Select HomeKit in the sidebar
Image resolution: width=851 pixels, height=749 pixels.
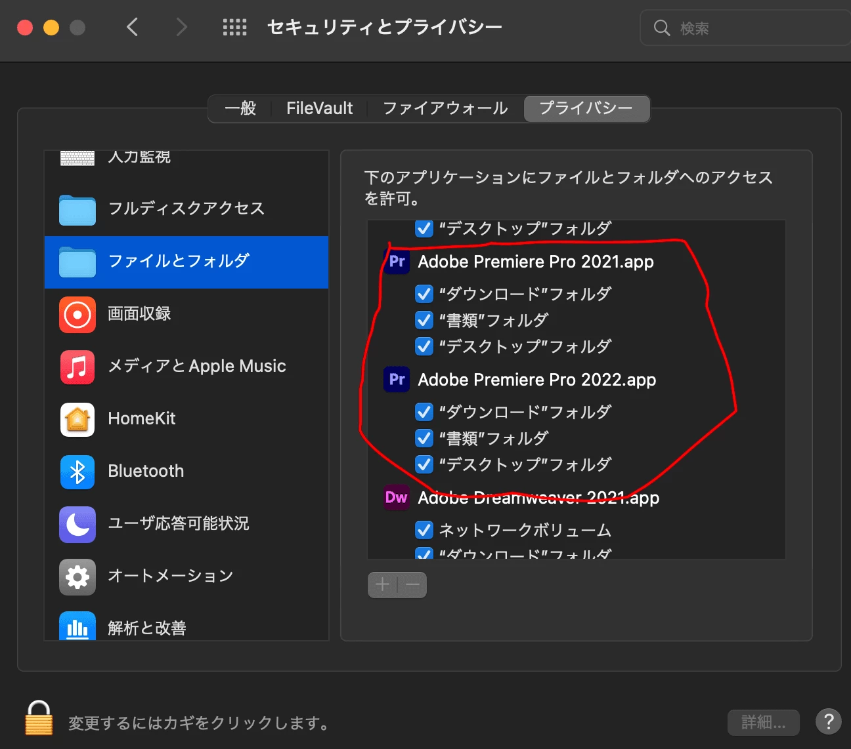pyautogui.click(x=186, y=419)
